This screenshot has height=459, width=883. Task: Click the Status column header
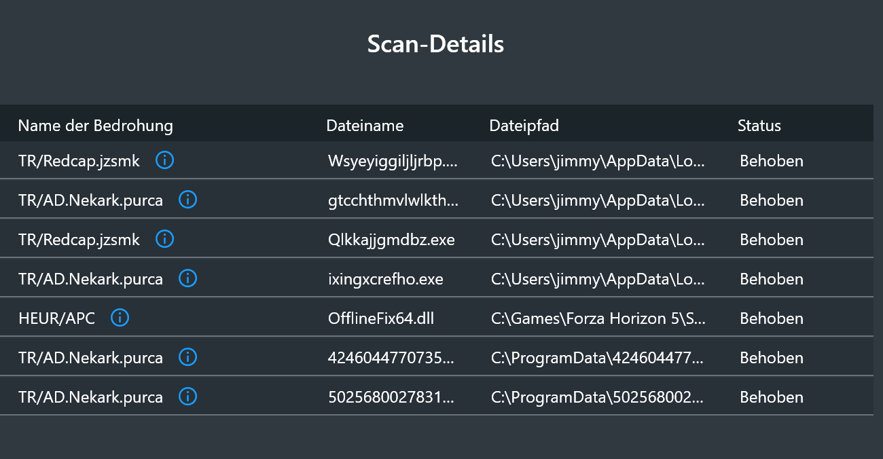(x=759, y=126)
